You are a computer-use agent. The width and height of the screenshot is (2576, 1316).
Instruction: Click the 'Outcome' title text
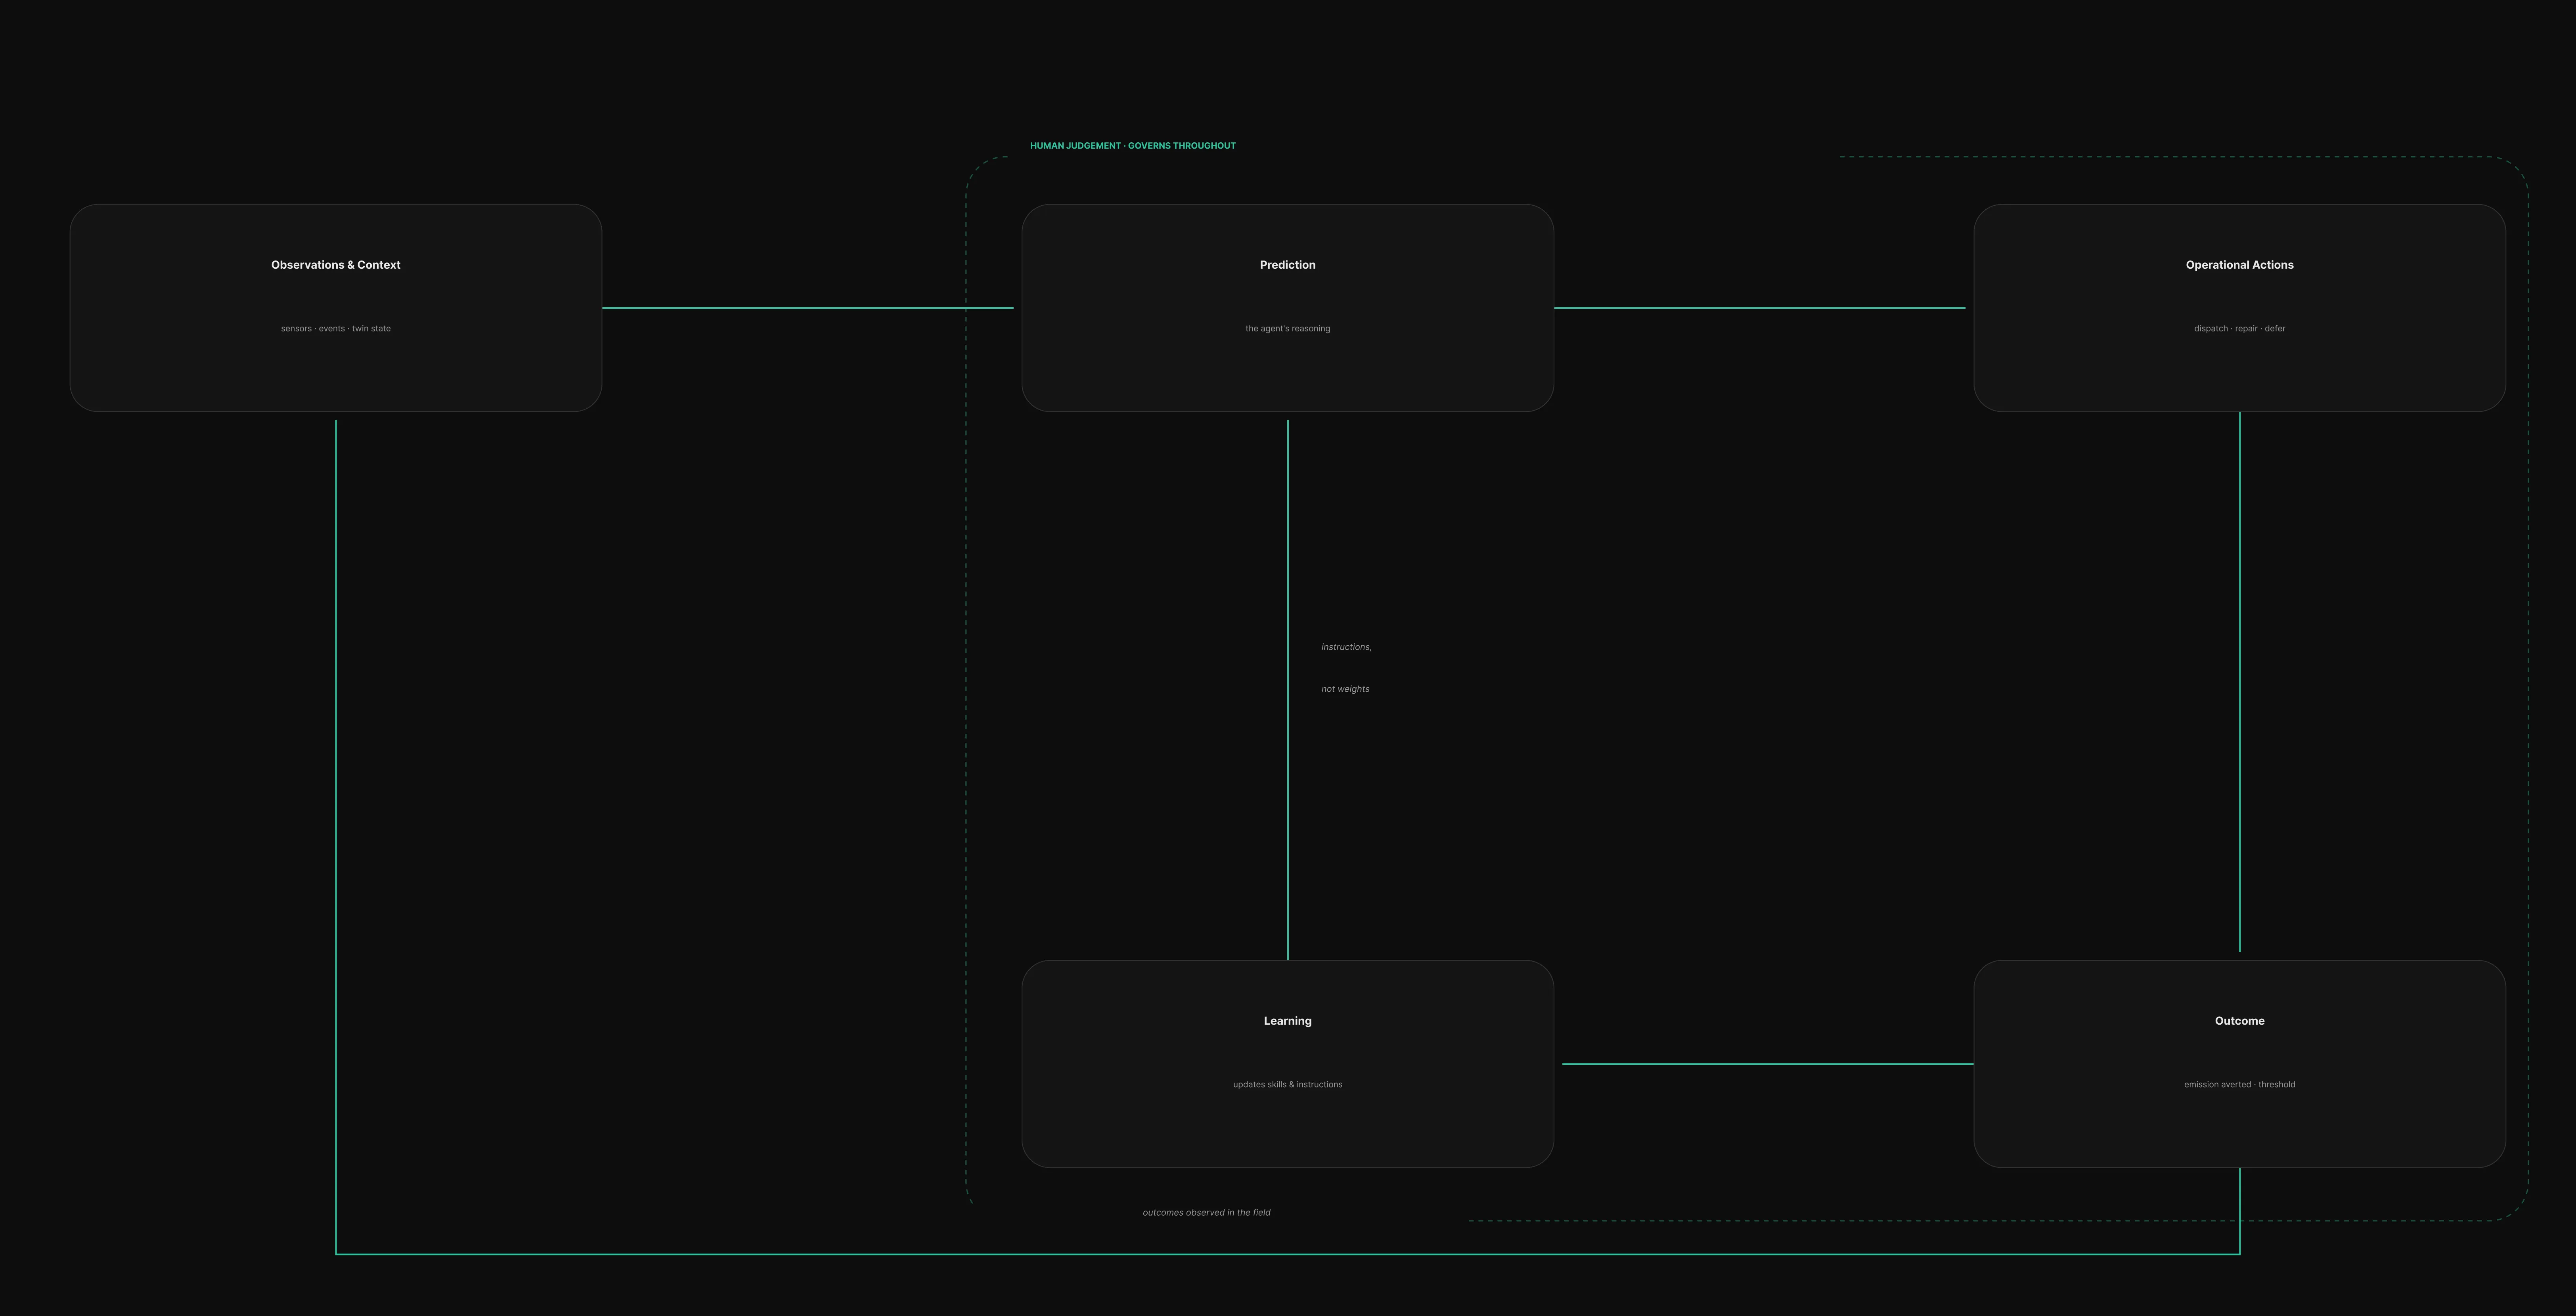pos(2240,1021)
